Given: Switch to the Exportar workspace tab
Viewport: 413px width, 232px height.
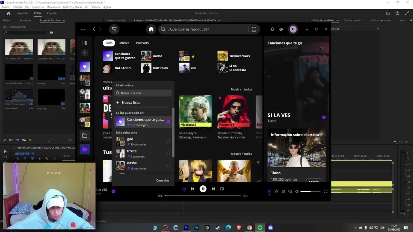Looking at the screenshot, I should pyautogui.click(x=52, y=13).
